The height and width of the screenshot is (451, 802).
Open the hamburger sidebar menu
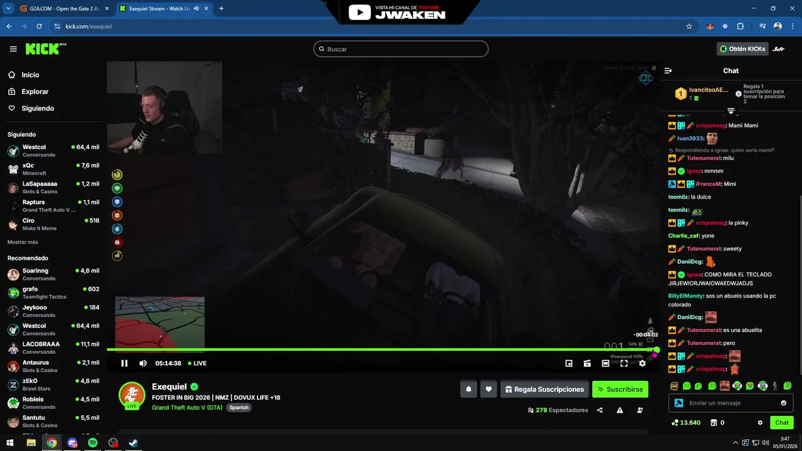click(x=13, y=49)
